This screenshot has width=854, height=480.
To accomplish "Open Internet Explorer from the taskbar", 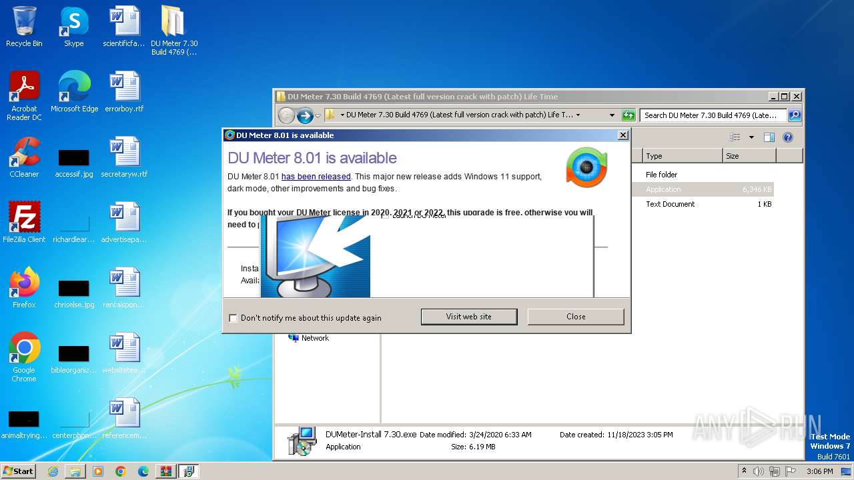I will (53, 471).
